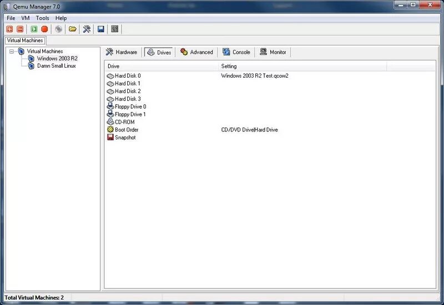This screenshot has width=444, height=305.
Task: Start the VM with the green play icon
Action: click(x=34, y=29)
